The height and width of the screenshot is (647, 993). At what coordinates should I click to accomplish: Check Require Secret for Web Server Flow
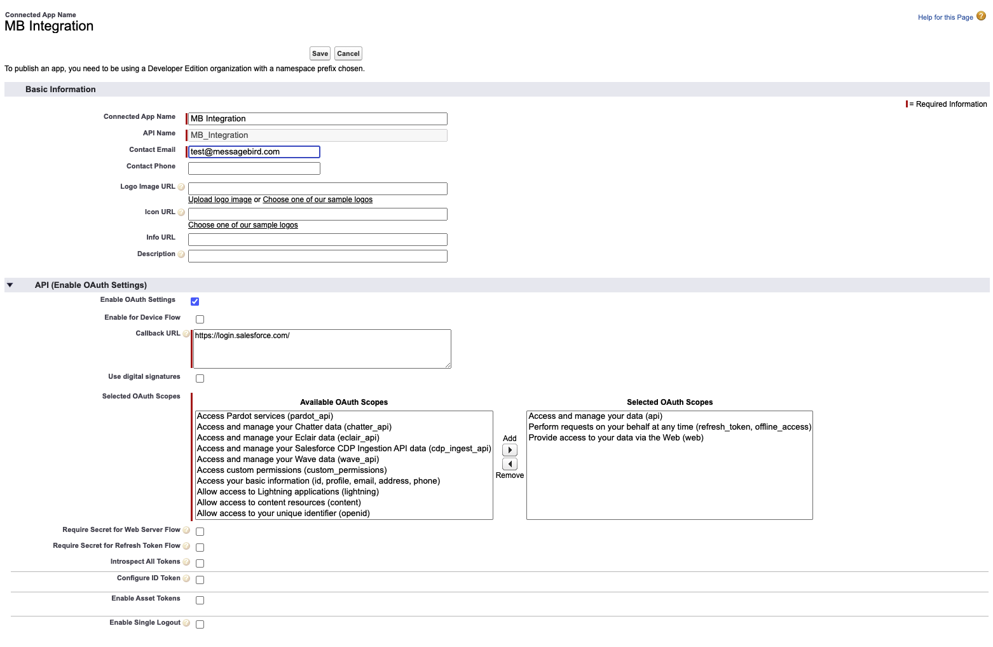pyautogui.click(x=200, y=531)
